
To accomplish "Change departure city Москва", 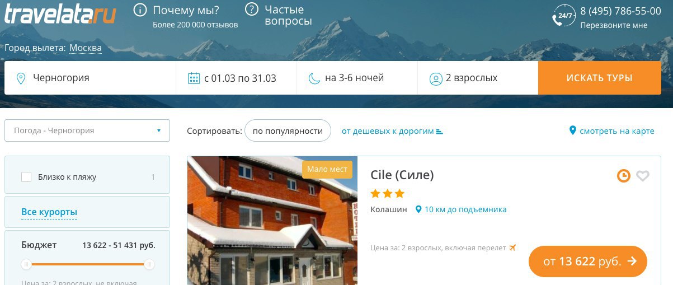I will [86, 48].
